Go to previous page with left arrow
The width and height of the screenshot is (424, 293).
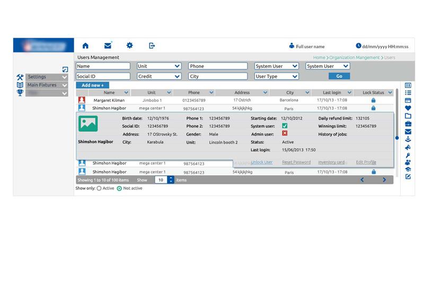click(362, 180)
